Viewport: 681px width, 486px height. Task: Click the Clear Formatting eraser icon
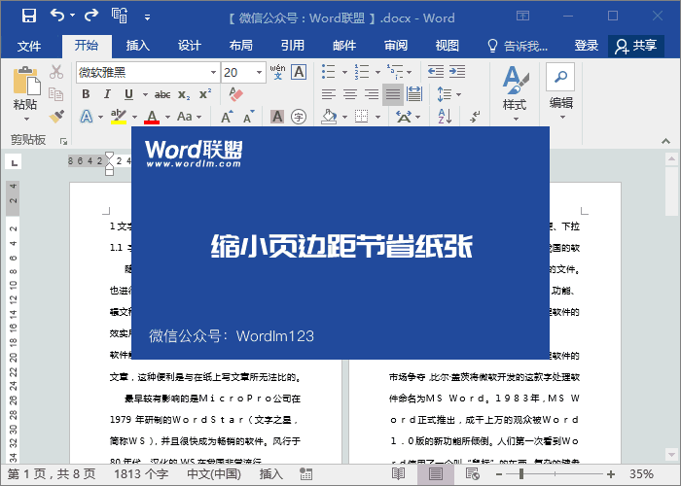point(235,94)
